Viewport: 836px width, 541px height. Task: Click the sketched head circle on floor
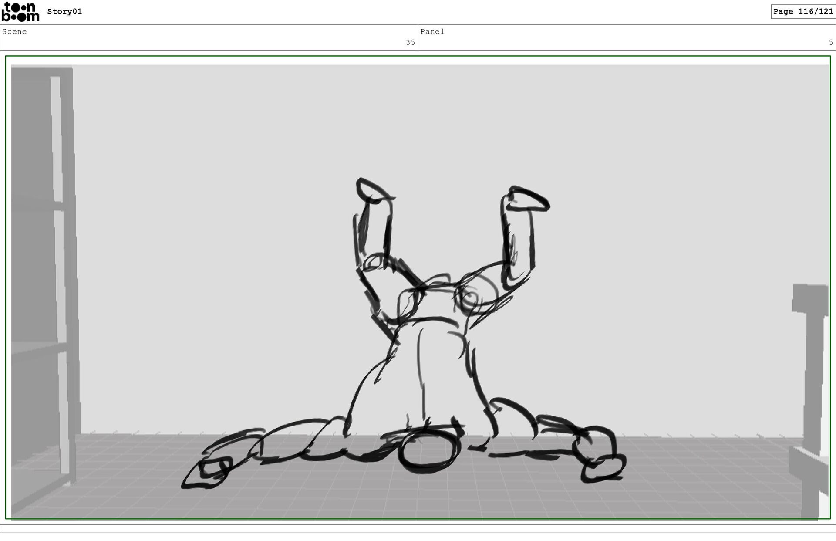pyautogui.click(x=428, y=451)
